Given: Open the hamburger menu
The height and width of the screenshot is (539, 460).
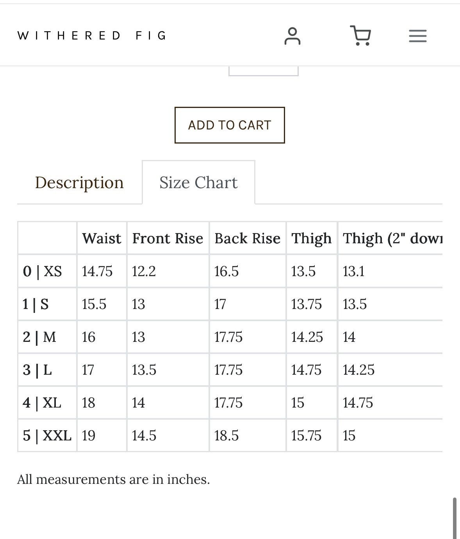Looking at the screenshot, I should pyautogui.click(x=417, y=36).
